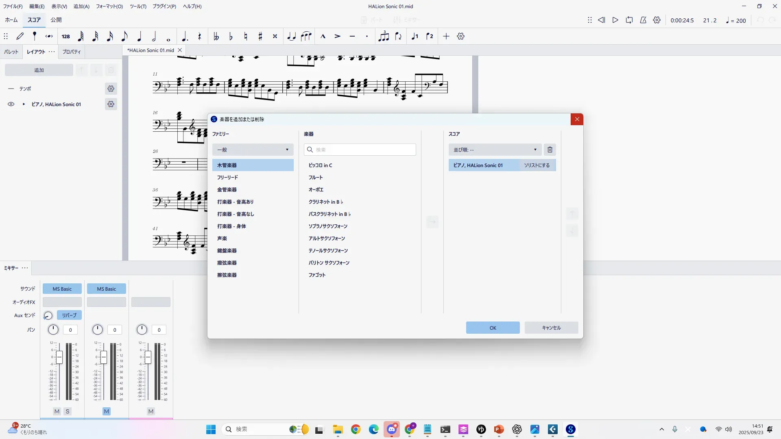The height and width of the screenshot is (439, 781).
Task: Select the tie note icon
Action: point(291,37)
